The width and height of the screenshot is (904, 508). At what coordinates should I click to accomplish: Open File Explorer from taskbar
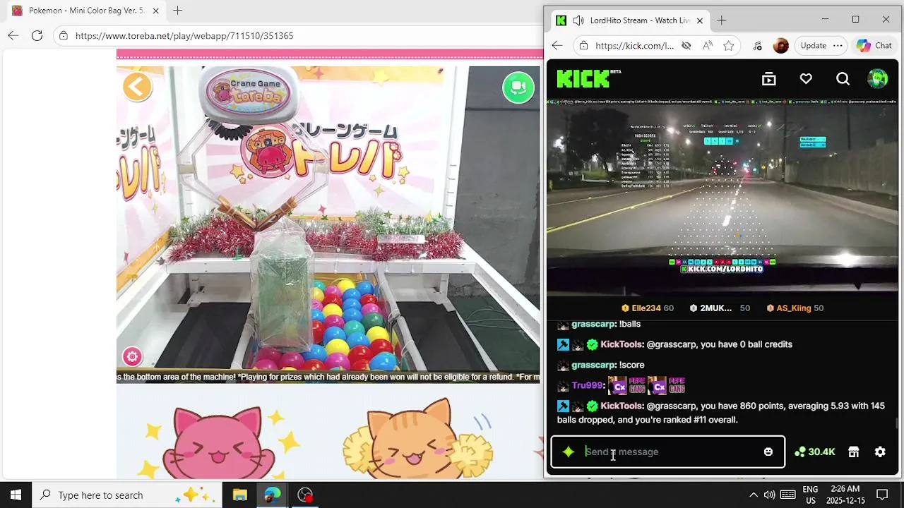(239, 495)
